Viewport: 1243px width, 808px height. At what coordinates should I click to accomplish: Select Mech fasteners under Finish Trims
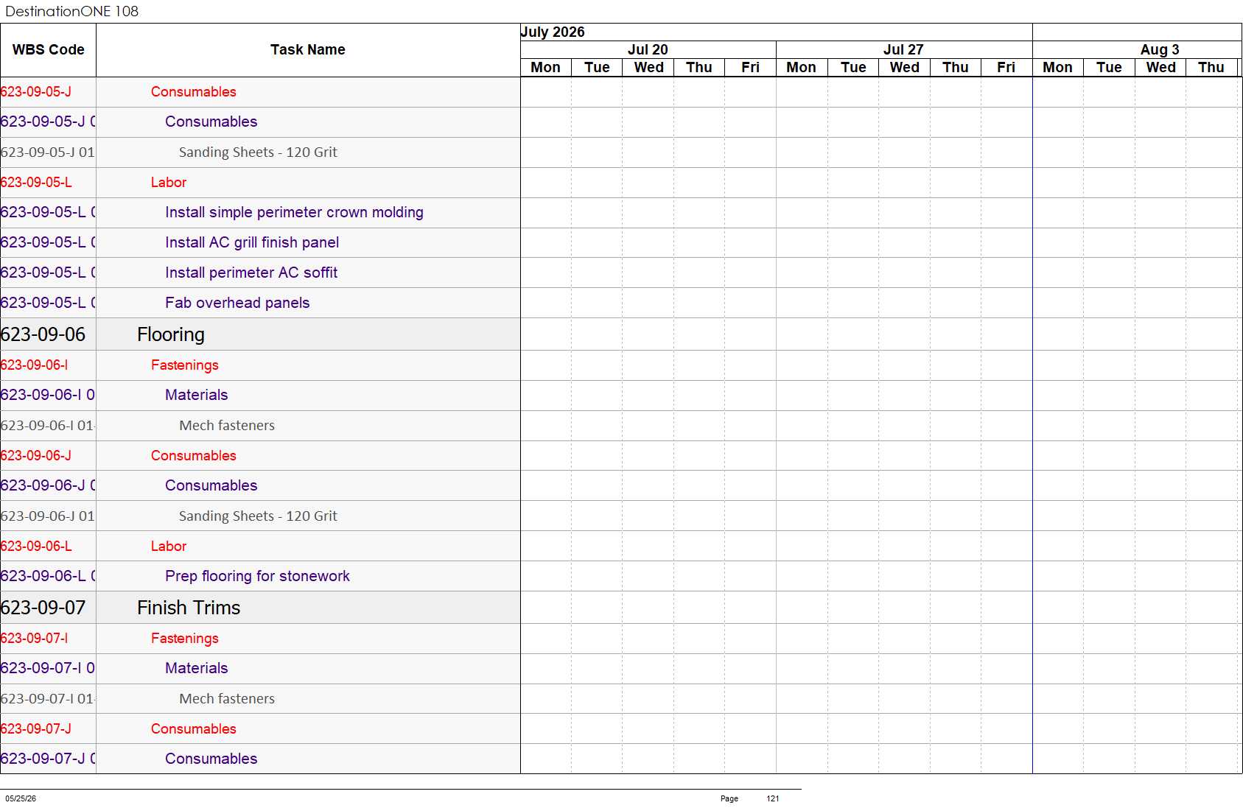click(227, 698)
